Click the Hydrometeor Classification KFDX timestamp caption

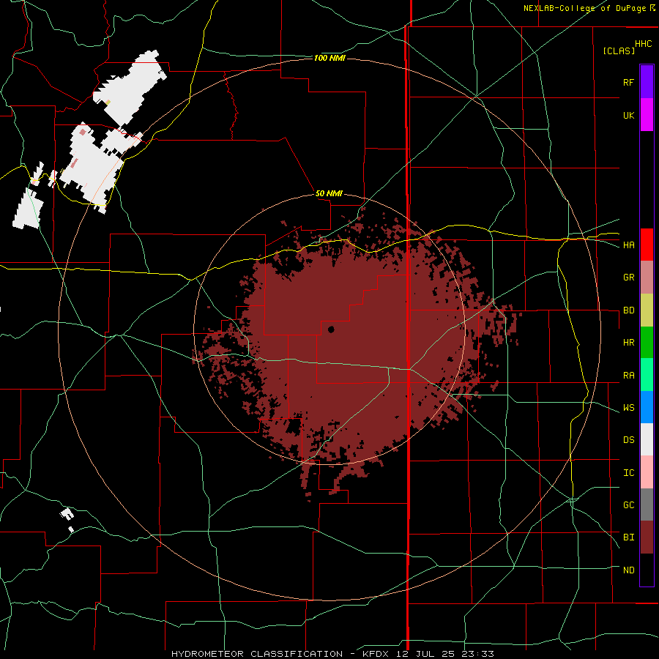tap(332, 654)
